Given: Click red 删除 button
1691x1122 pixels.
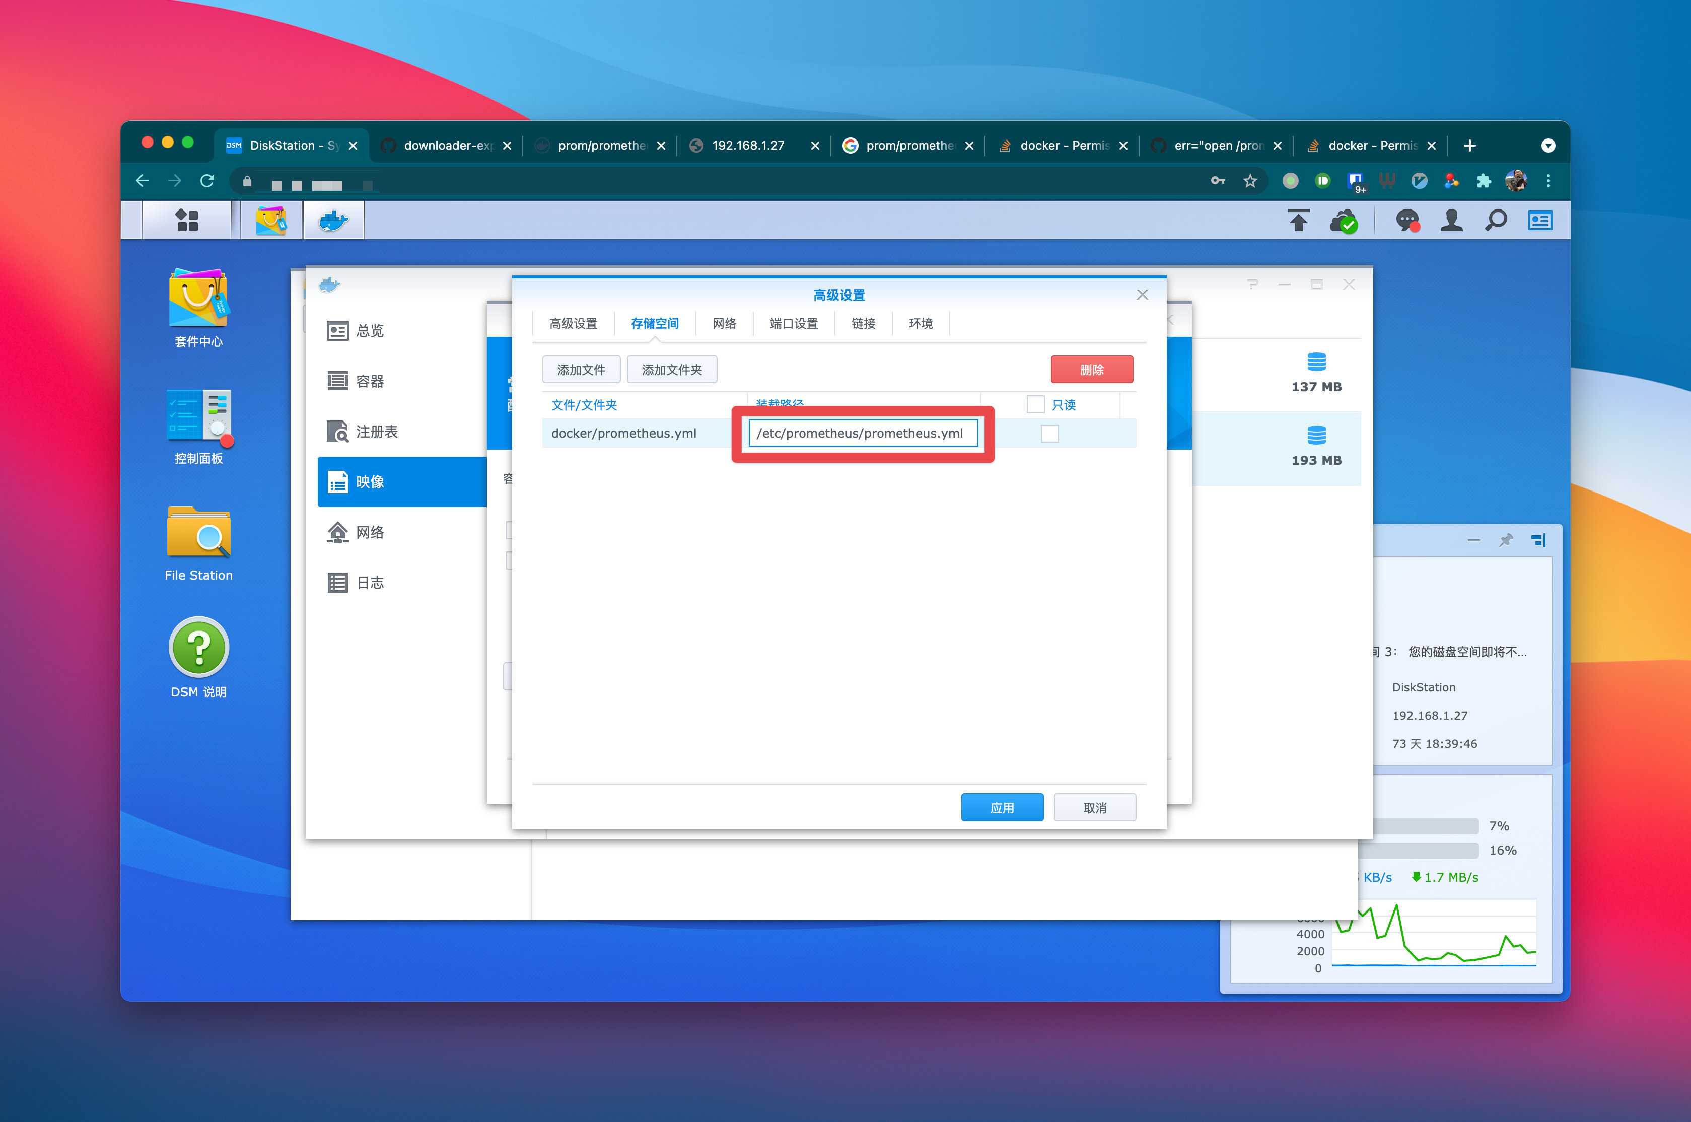Looking at the screenshot, I should click(1092, 369).
